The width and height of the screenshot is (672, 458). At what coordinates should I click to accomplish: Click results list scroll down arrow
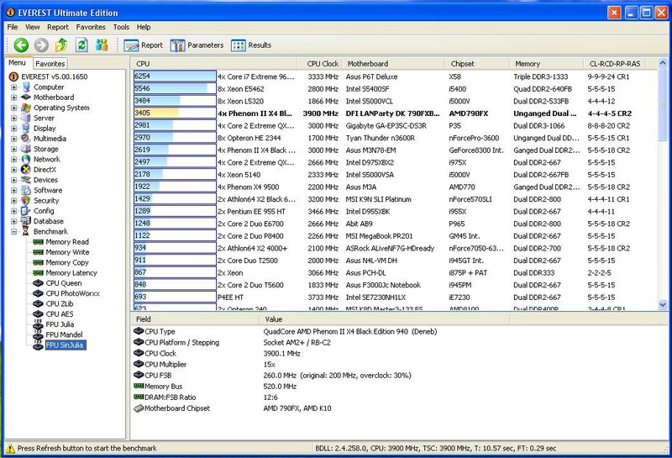coord(663,305)
